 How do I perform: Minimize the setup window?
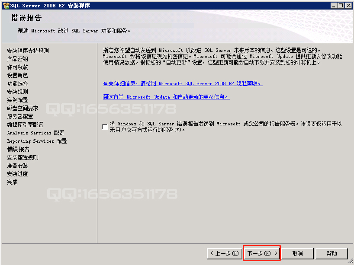(334, 6)
